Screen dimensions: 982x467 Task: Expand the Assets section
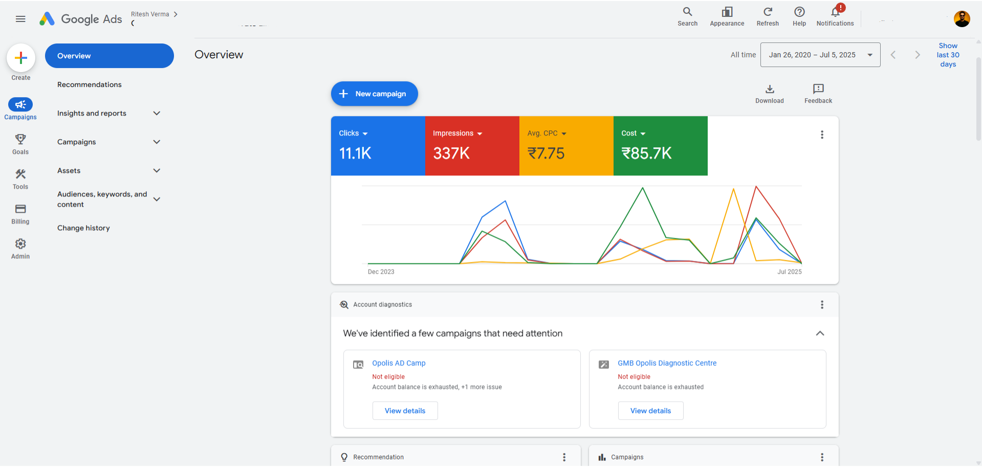pos(157,171)
